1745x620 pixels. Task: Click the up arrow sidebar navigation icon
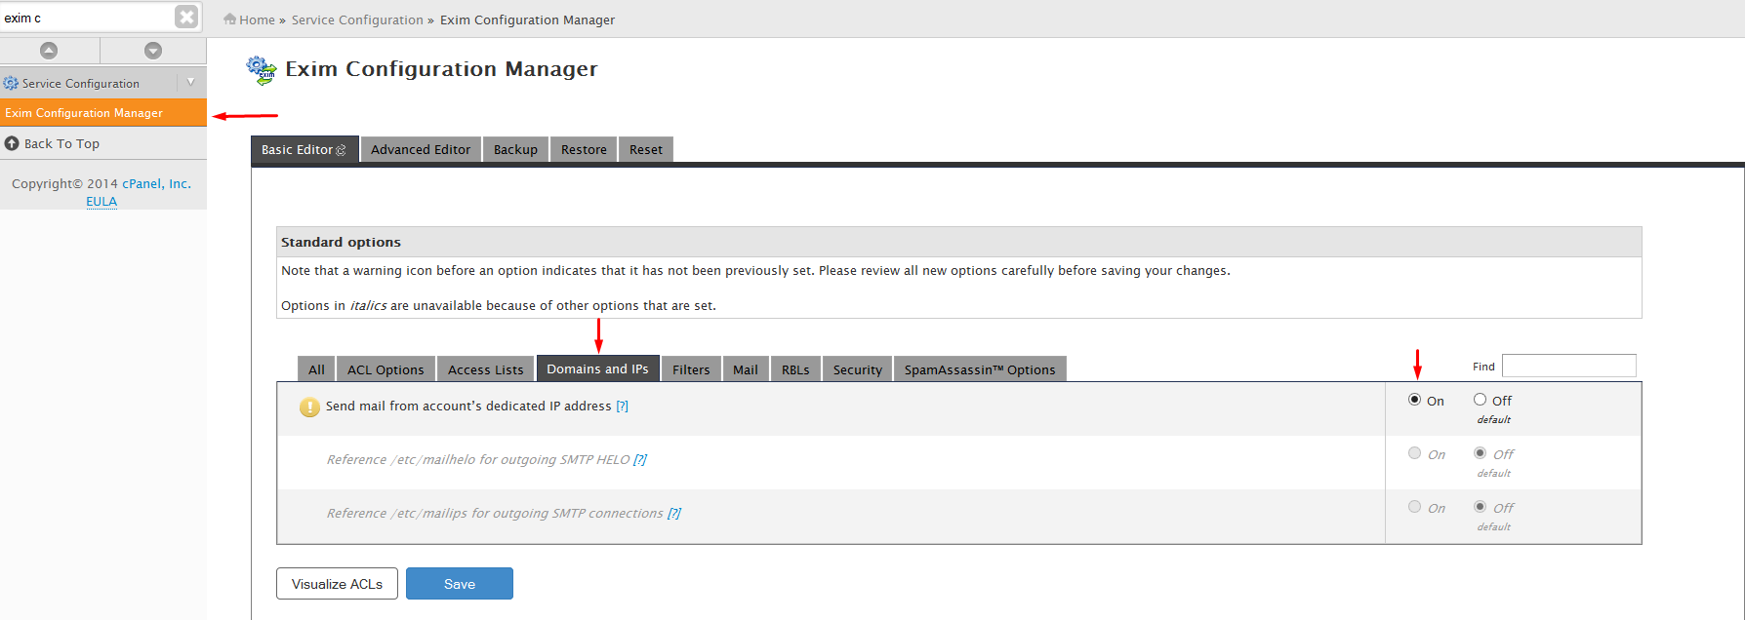(49, 51)
